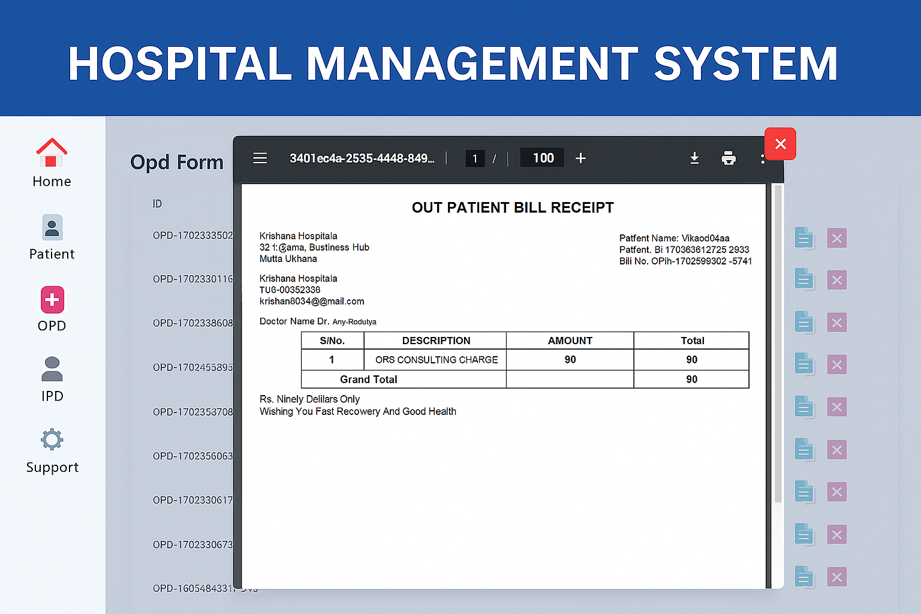Screen dimensions: 921x614
Task: Click ORS CONSULTING CHARGE description cell
Action: click(436, 360)
